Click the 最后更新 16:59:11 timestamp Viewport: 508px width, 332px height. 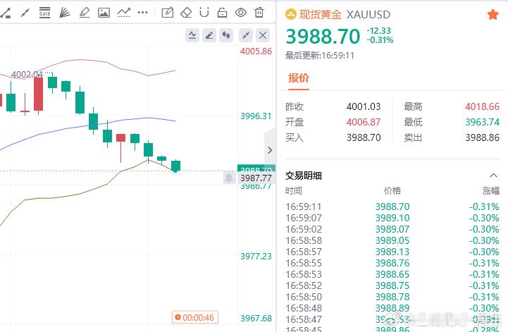(320, 56)
